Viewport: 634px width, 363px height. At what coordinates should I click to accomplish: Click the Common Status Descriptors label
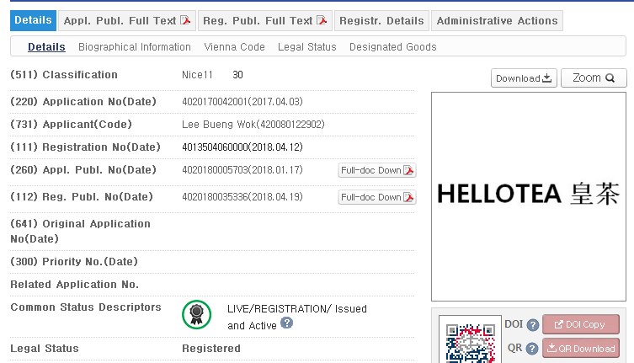(86, 307)
